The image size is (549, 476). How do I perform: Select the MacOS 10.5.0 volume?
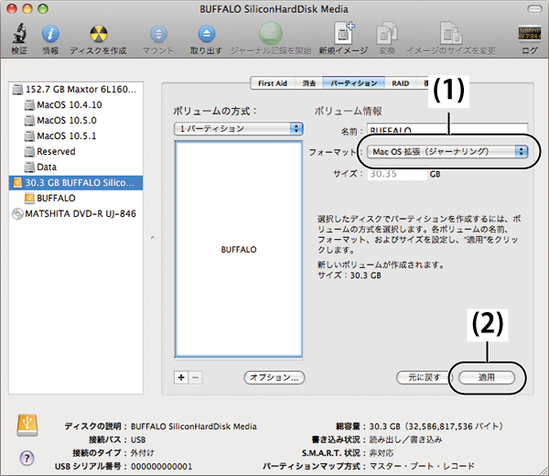(76, 120)
